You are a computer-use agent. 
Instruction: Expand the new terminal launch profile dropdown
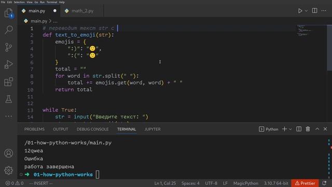290,129
